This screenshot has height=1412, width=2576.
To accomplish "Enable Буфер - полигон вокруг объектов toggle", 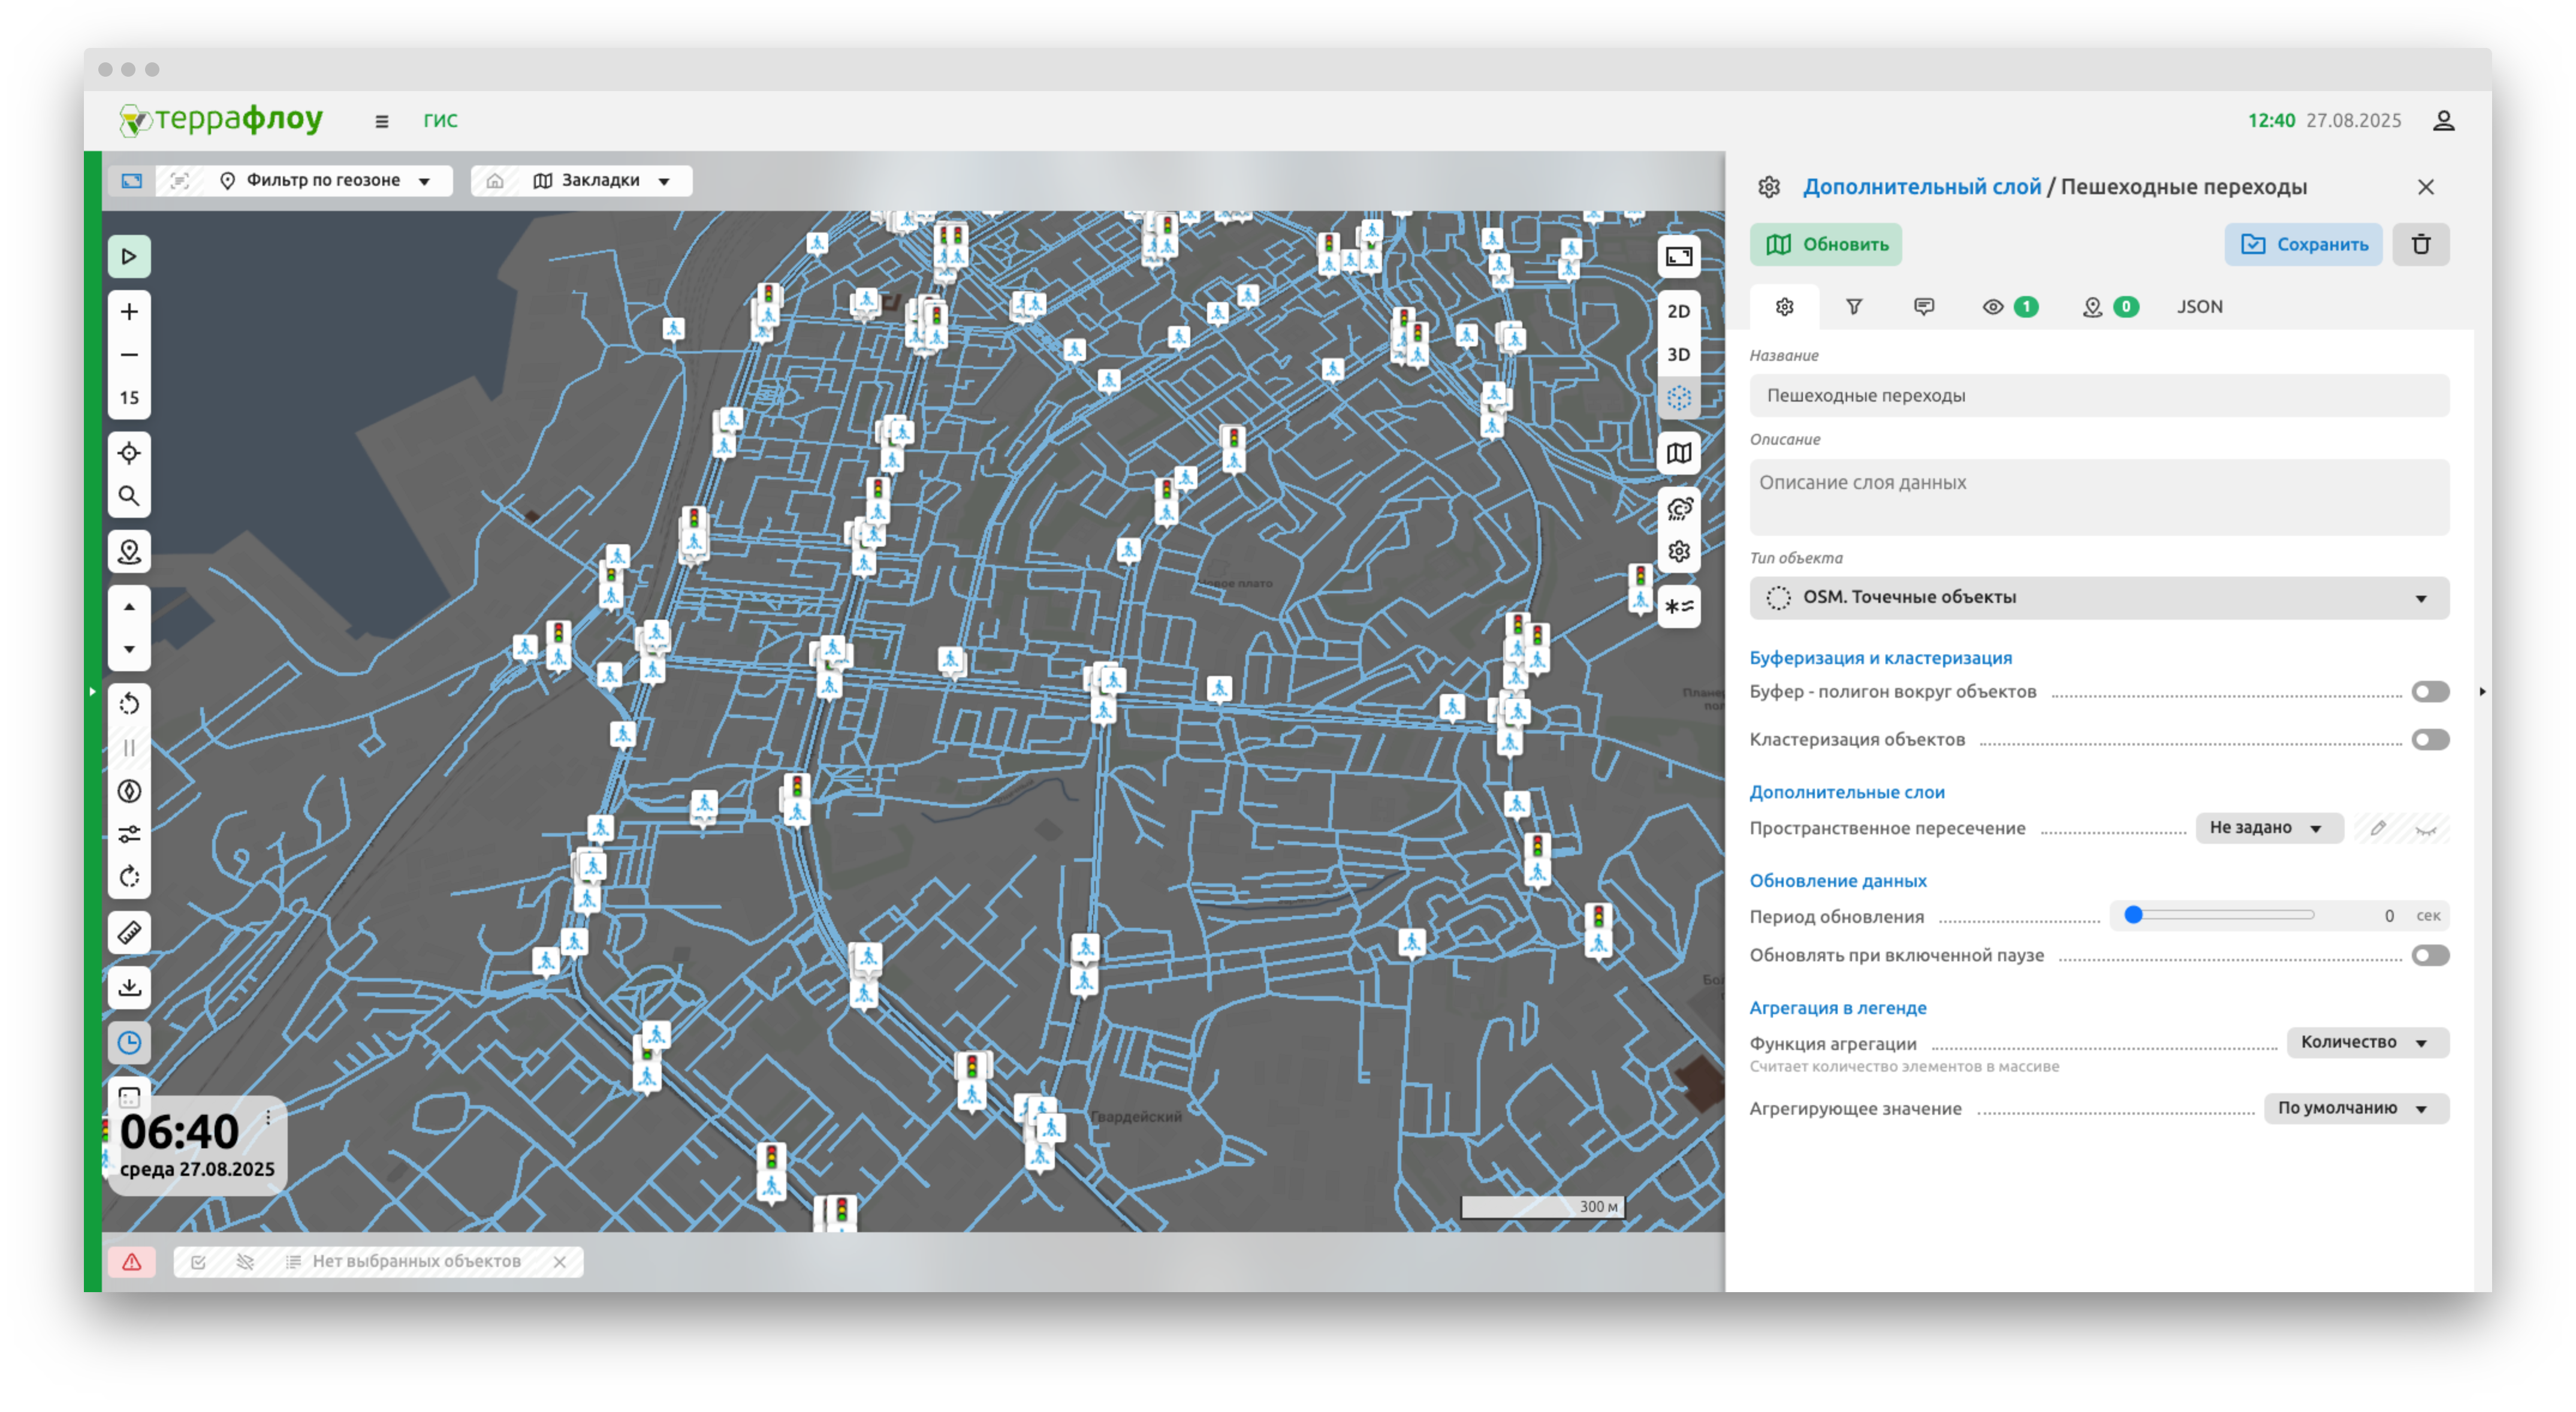I will (2430, 692).
